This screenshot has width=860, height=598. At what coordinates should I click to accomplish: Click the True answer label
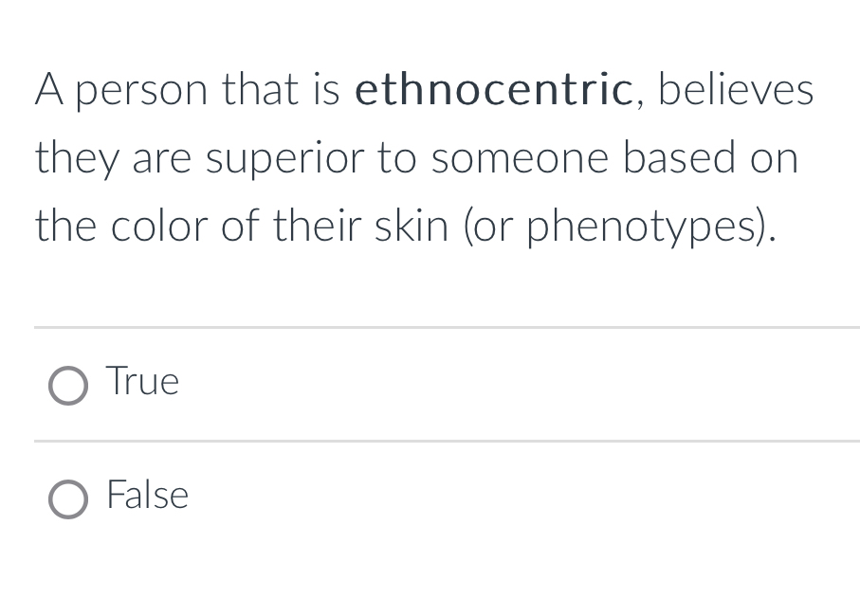pos(142,382)
